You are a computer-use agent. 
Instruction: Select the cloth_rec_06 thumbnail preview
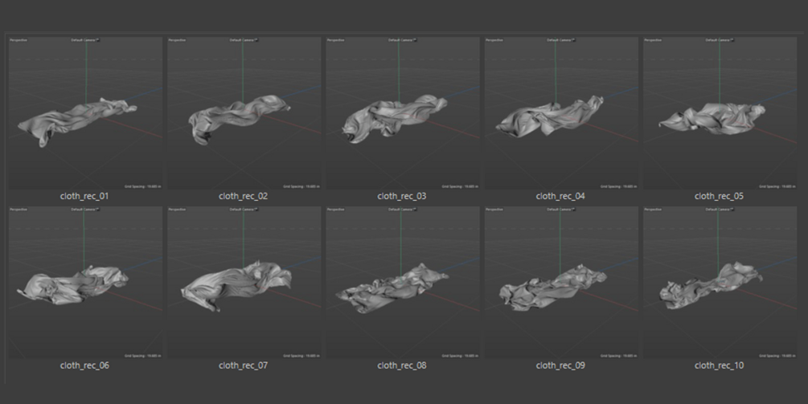click(x=85, y=282)
